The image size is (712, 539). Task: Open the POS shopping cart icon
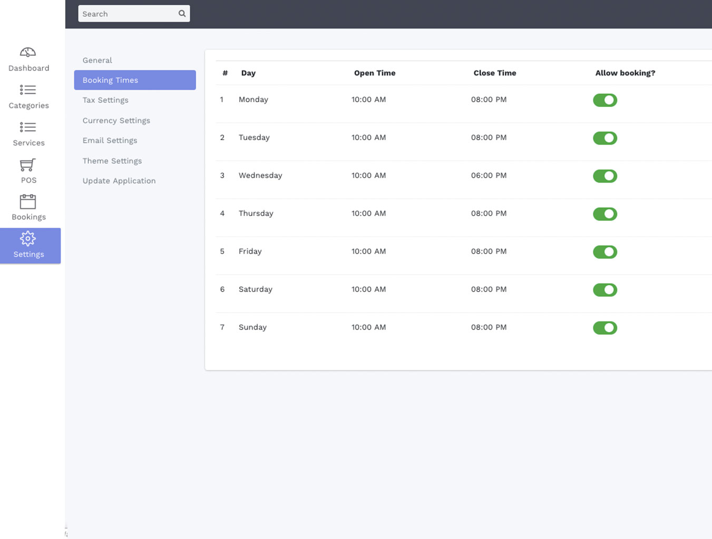coord(28,165)
